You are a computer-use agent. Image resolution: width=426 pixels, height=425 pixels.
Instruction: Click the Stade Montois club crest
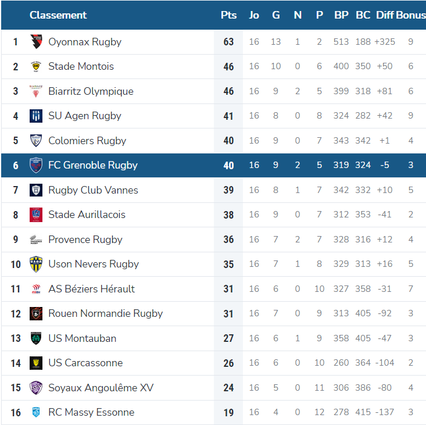(x=36, y=67)
